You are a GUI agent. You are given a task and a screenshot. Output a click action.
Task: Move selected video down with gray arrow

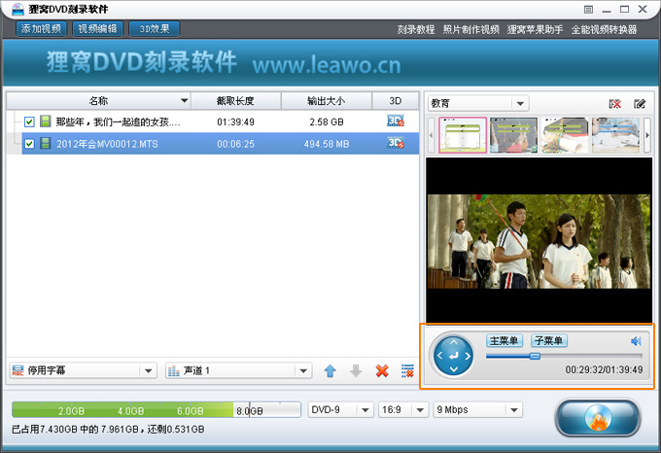point(356,371)
